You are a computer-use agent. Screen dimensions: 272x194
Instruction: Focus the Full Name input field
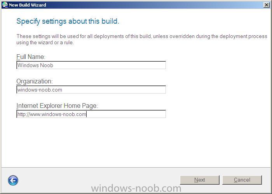(91, 65)
